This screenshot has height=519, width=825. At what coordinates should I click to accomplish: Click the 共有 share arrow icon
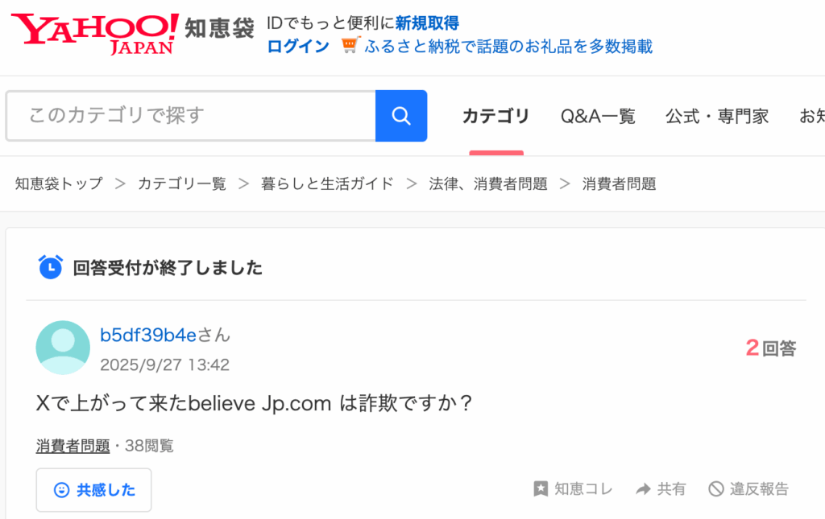click(643, 488)
